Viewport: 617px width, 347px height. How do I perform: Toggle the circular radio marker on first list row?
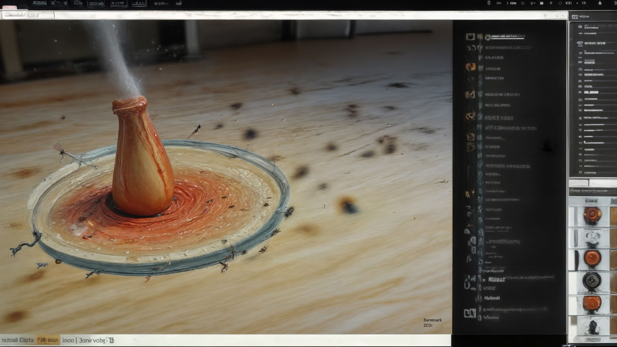click(x=487, y=38)
